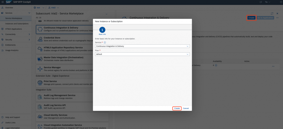Viewport: 283px width, 129px height.
Task: Open Cloud Identity Services tile title
Action: (56, 115)
